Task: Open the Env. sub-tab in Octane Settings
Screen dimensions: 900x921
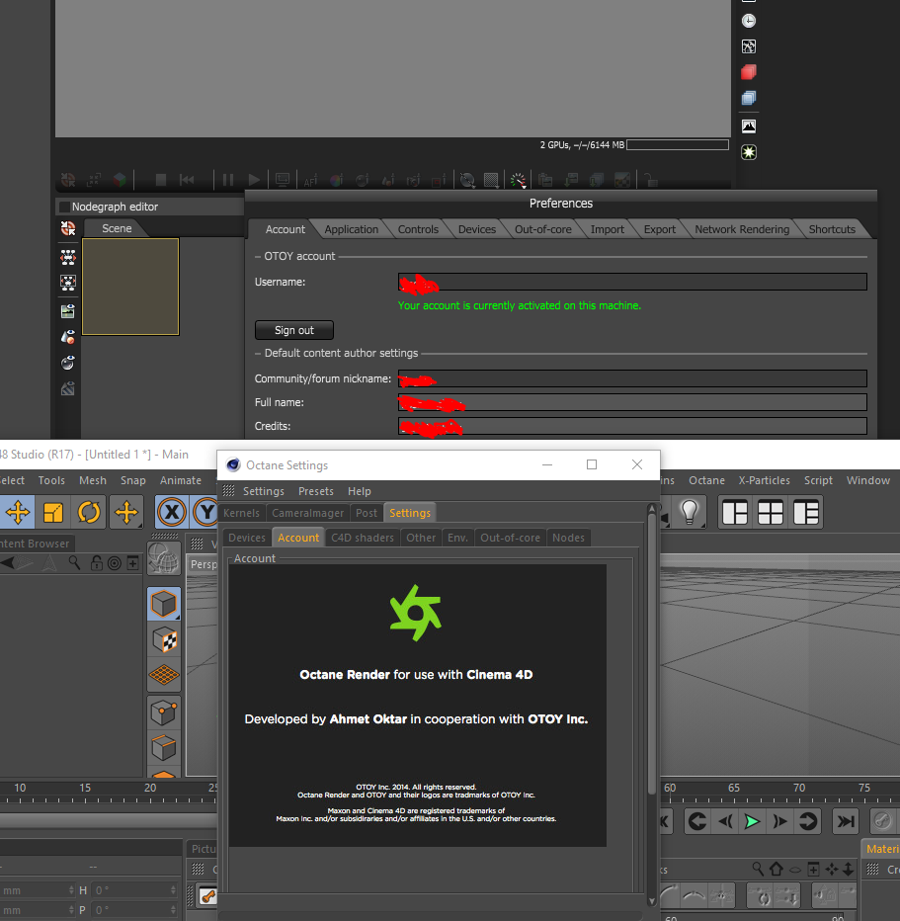Action: (457, 538)
